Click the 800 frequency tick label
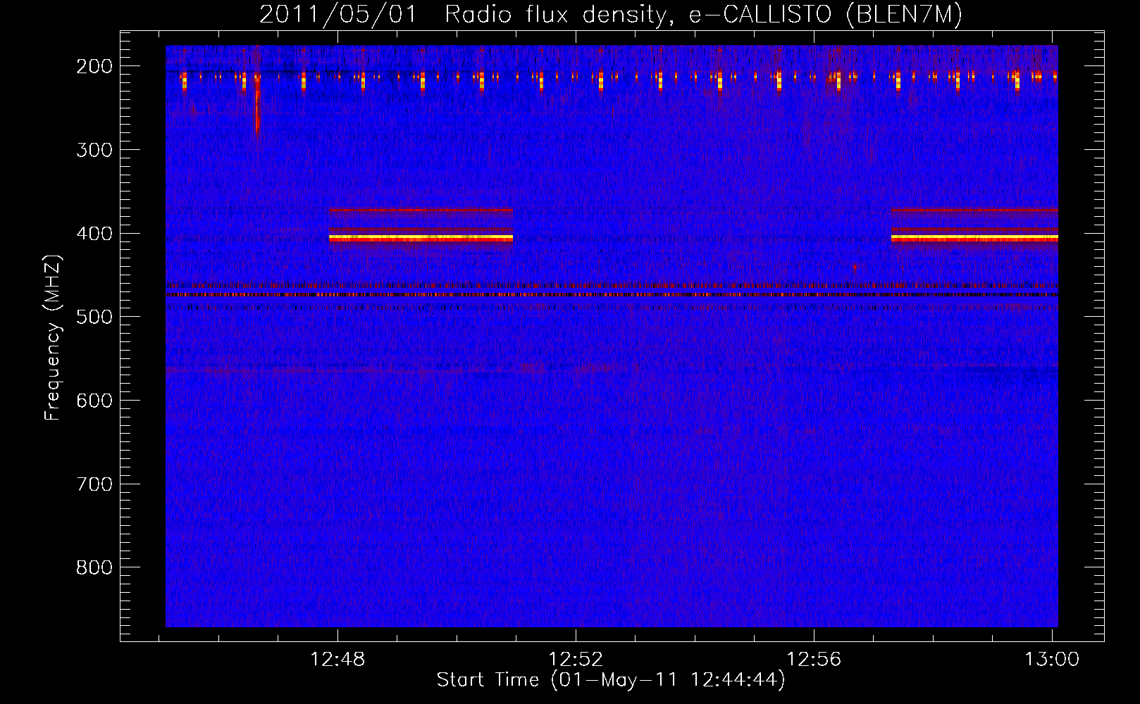Viewport: 1140px width, 704px height. [x=94, y=567]
